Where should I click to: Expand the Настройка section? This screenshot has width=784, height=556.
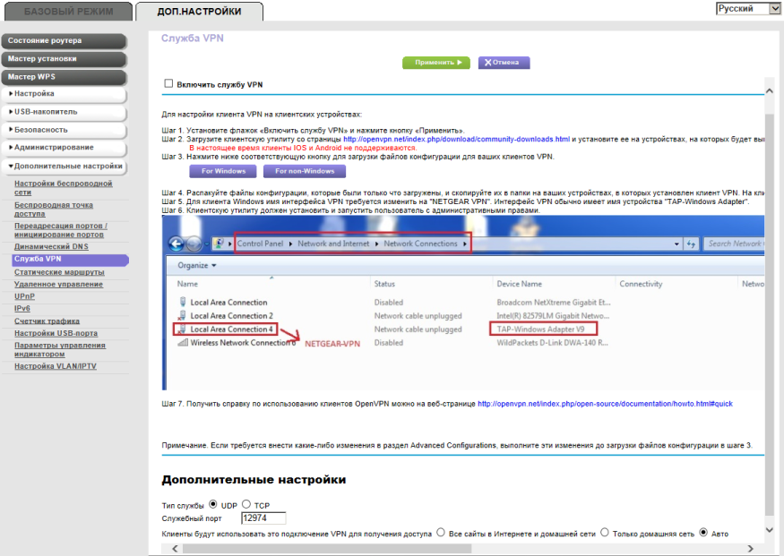pos(64,94)
